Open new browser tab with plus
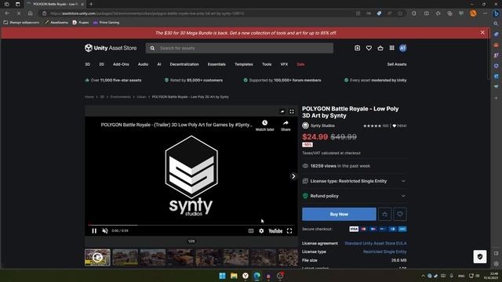Viewport: 502px width, 282px height. click(x=91, y=4)
